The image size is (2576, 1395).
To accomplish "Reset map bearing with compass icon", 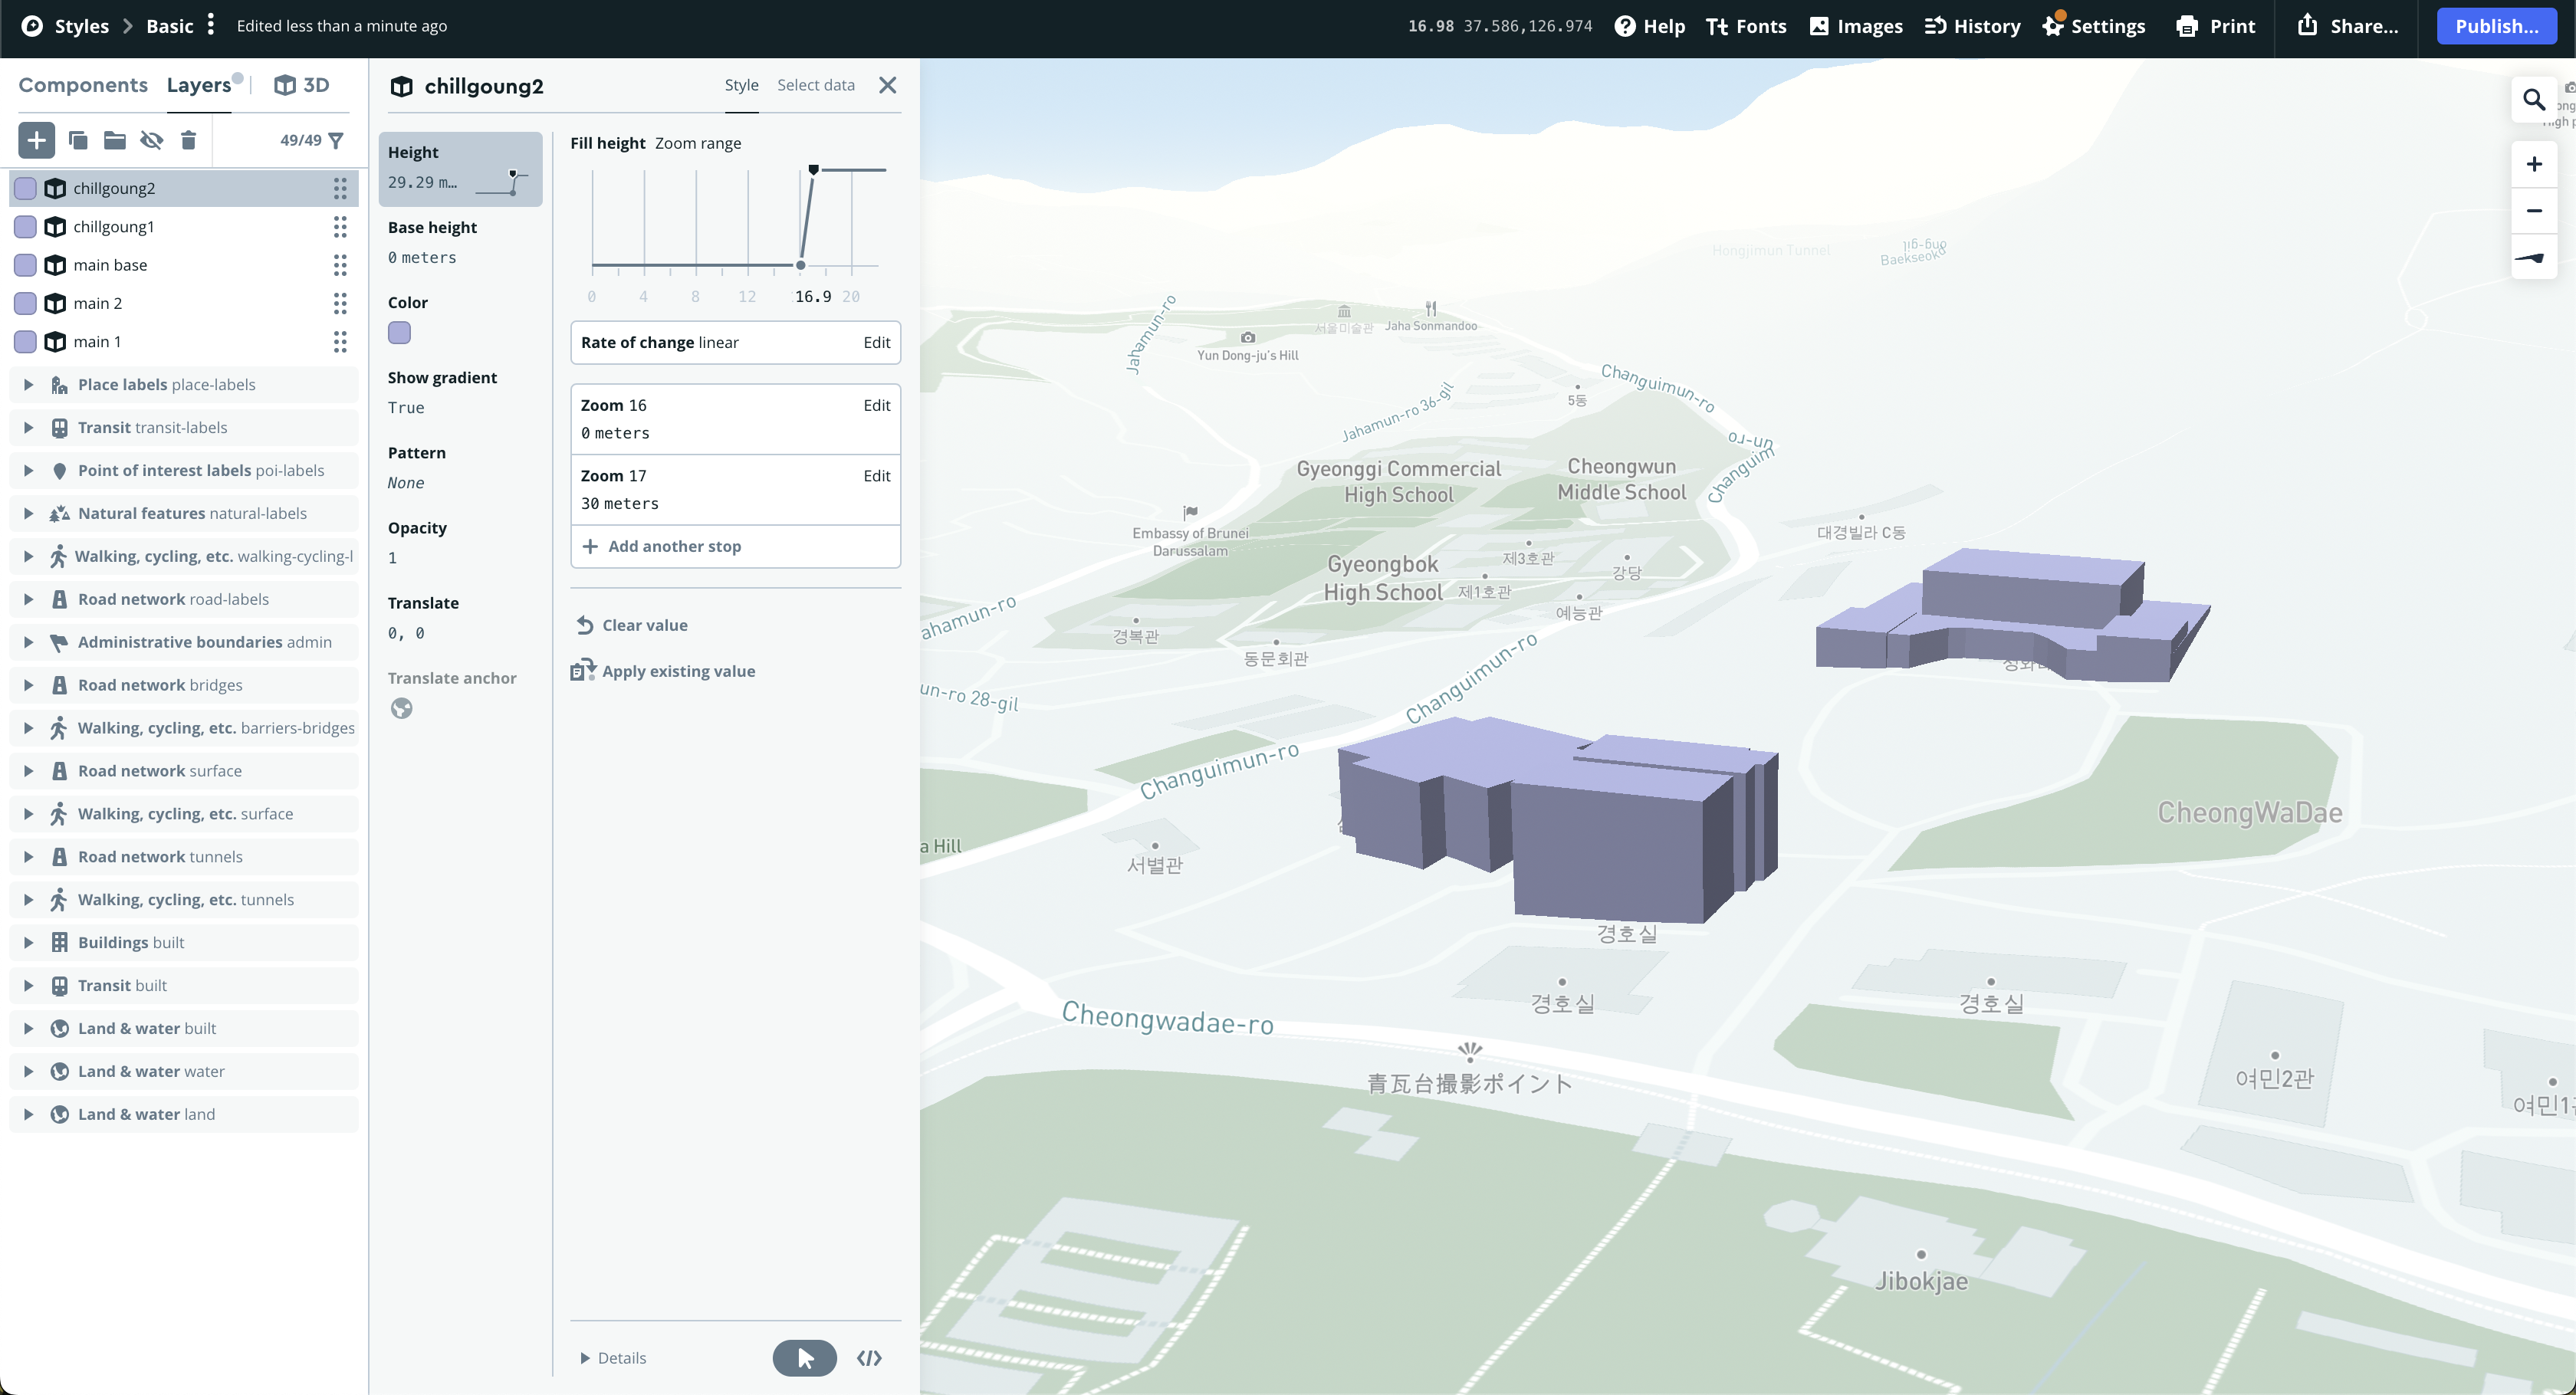I will [2533, 258].
